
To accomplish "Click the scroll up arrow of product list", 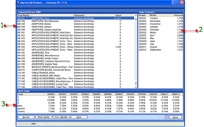I will (x=136, y=15).
